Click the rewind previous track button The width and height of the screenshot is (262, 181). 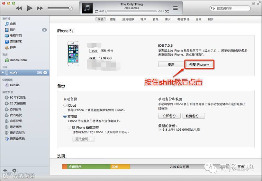pos(19,8)
